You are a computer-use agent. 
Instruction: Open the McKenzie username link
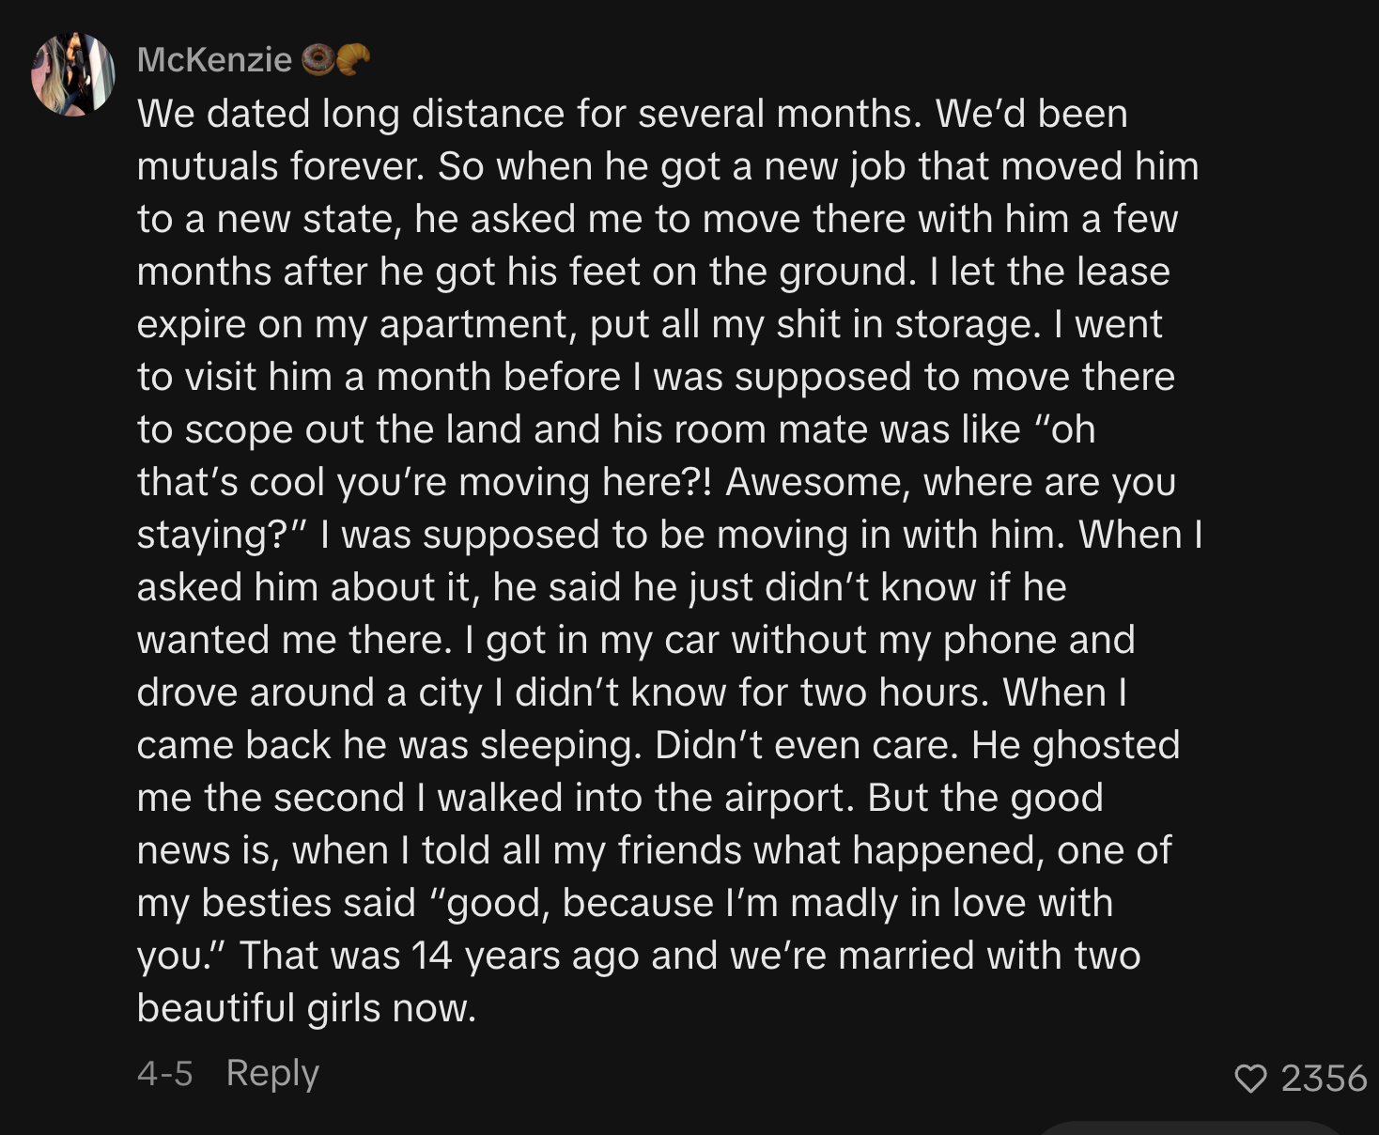click(214, 59)
